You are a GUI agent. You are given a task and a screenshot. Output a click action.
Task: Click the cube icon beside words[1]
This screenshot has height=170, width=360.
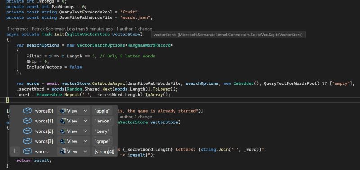pyautogui.click(x=27, y=121)
